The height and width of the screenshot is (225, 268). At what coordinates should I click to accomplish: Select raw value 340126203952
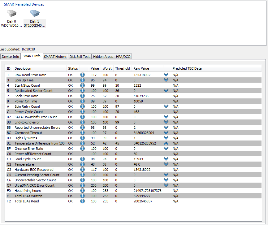pyautogui.click(x=145, y=143)
